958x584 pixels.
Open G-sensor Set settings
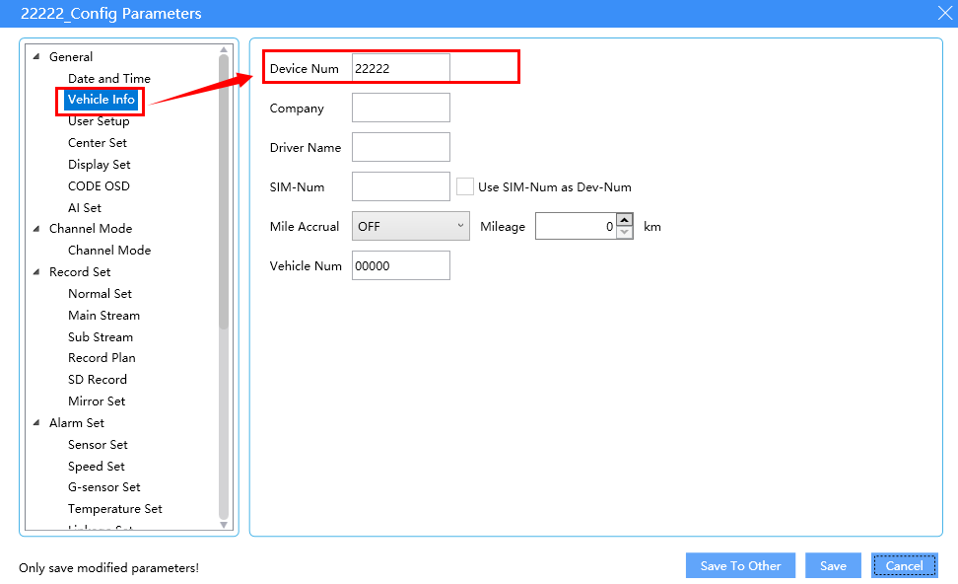point(103,487)
